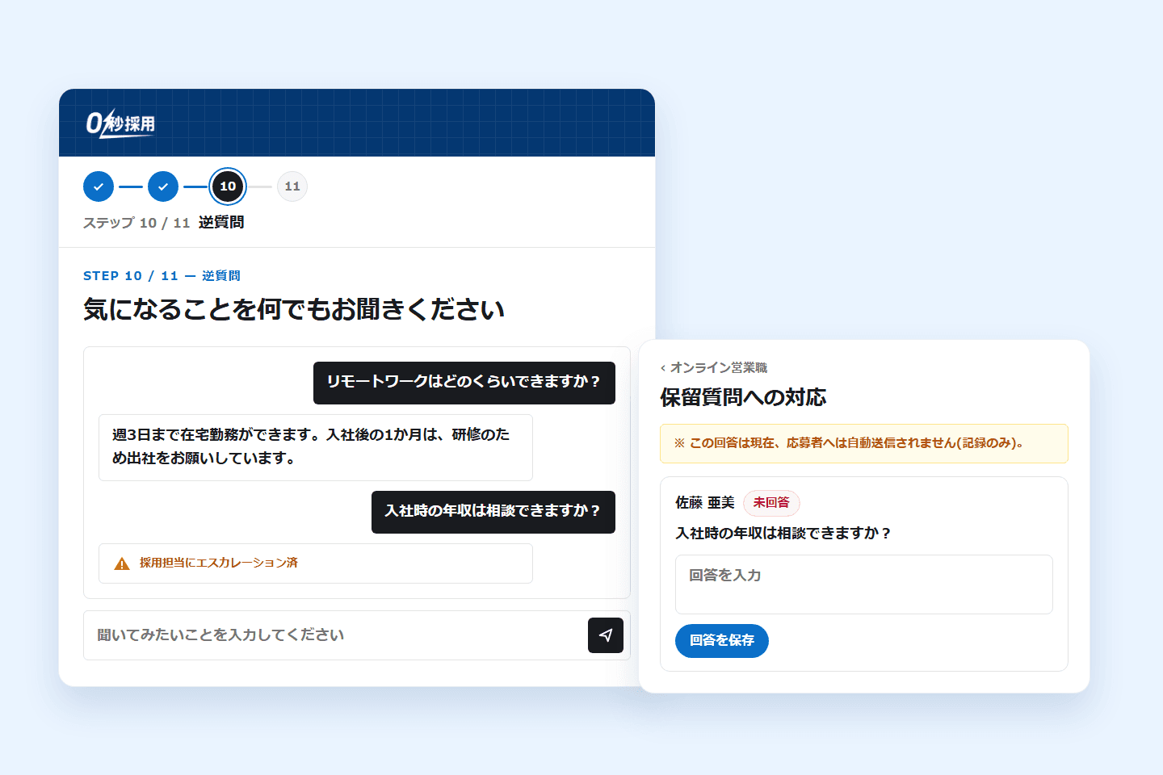Click the 保留質問への対応 heading

[x=743, y=397]
